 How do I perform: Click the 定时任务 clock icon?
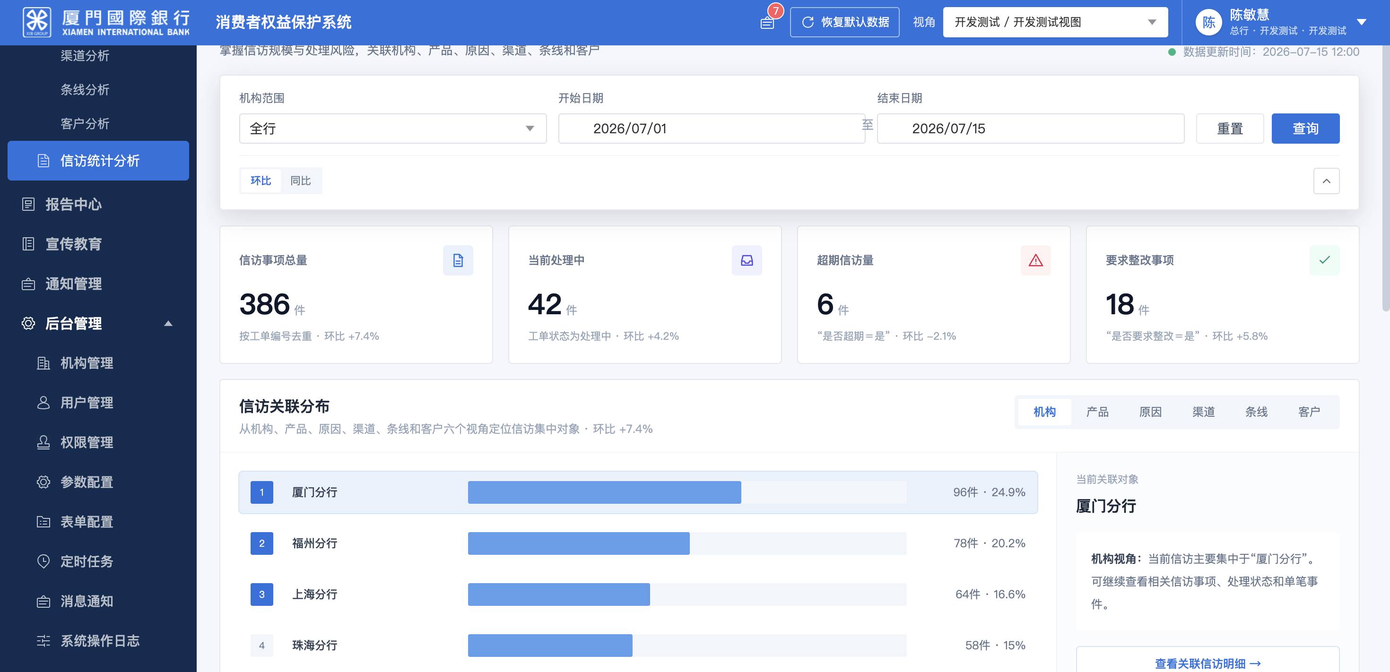pos(43,561)
